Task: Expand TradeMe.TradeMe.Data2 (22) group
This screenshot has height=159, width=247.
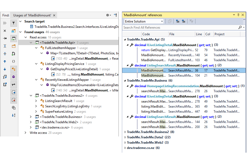Action: click(125, 137)
